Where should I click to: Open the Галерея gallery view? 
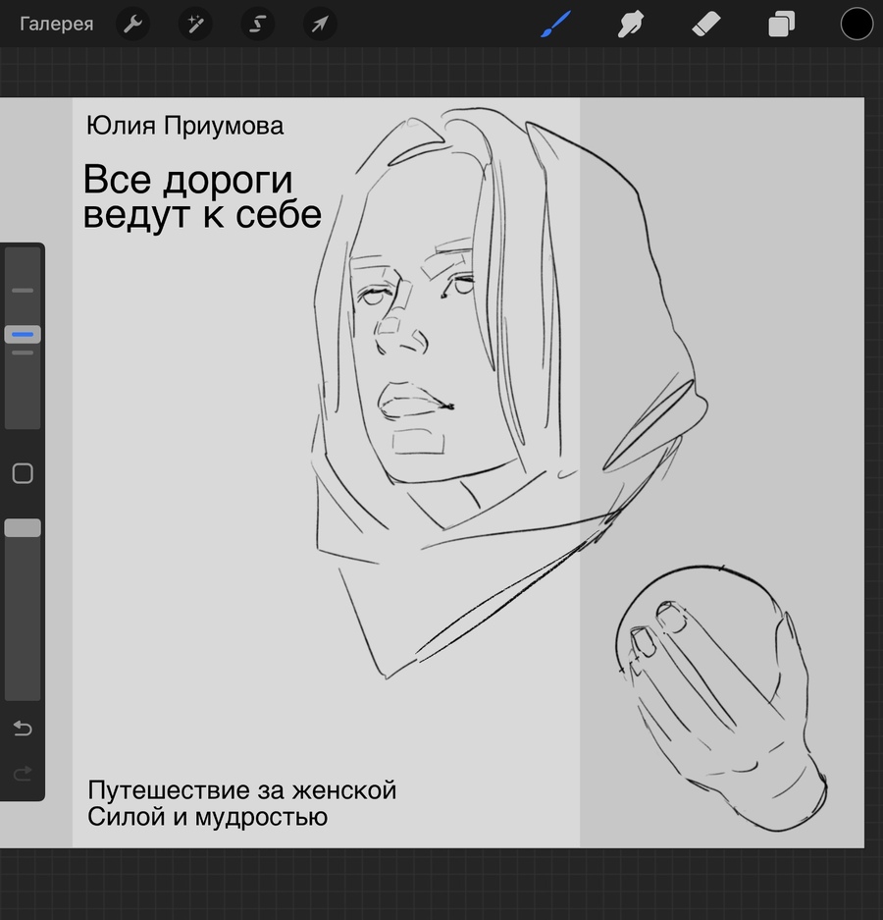pos(57,25)
